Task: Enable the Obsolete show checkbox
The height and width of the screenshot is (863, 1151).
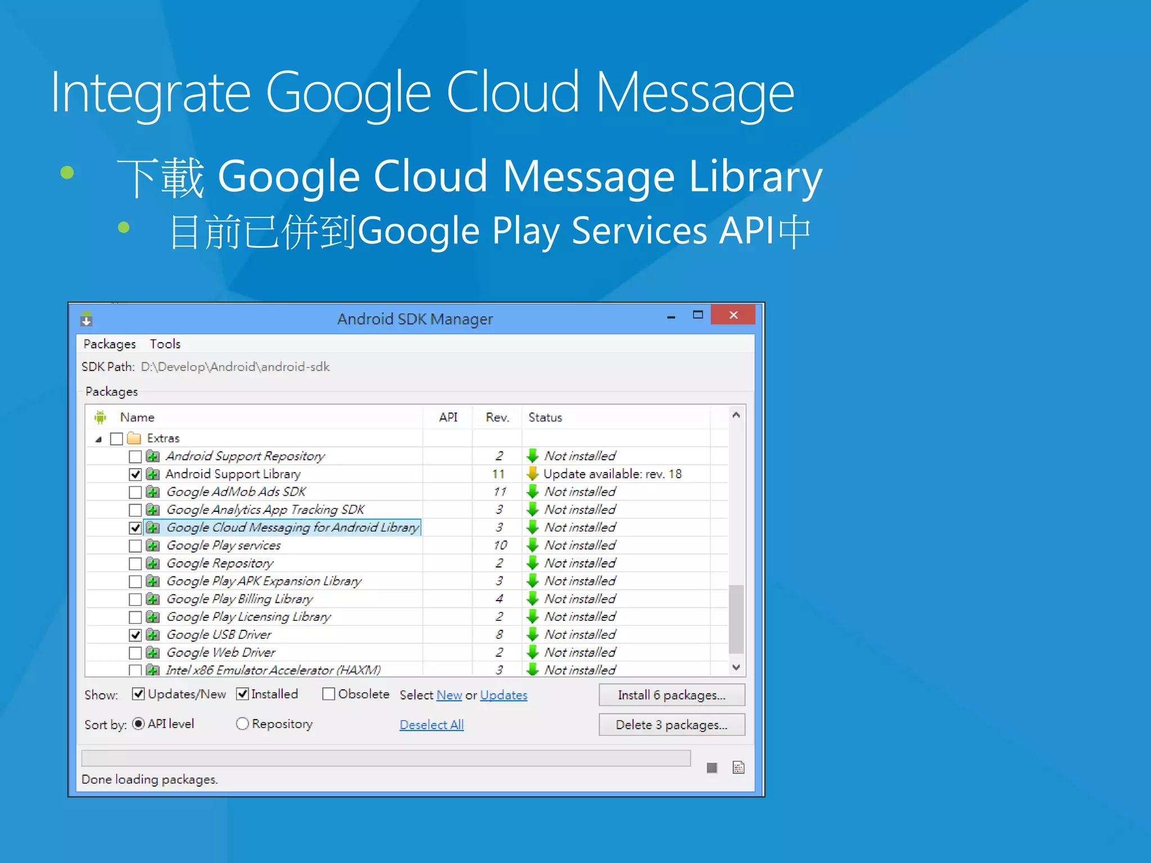Action: click(329, 694)
